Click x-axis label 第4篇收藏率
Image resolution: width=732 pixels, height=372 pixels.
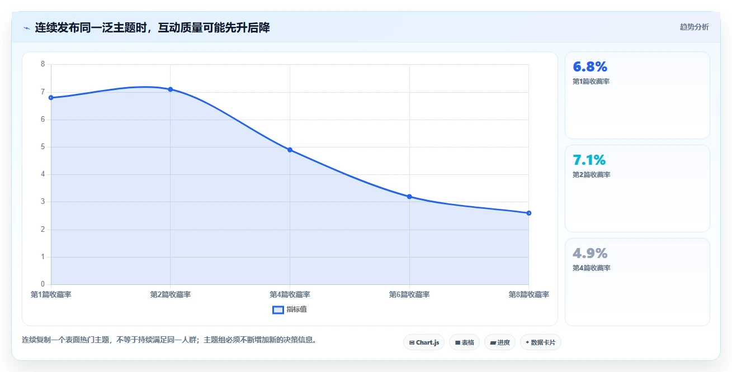click(290, 294)
